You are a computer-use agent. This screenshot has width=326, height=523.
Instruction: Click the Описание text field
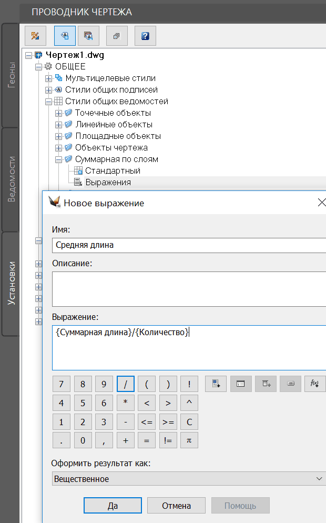189,288
